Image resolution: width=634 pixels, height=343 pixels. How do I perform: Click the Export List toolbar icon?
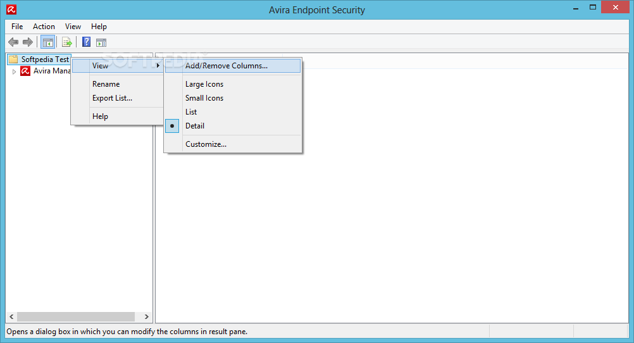(x=66, y=42)
